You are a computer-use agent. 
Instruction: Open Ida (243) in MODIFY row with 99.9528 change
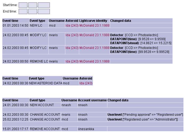[72, 48]
